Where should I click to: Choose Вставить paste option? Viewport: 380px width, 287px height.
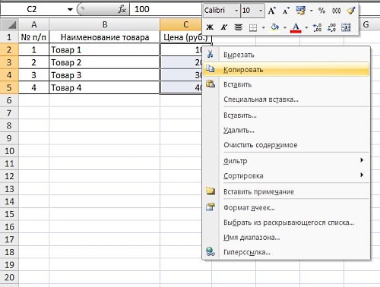click(287, 84)
